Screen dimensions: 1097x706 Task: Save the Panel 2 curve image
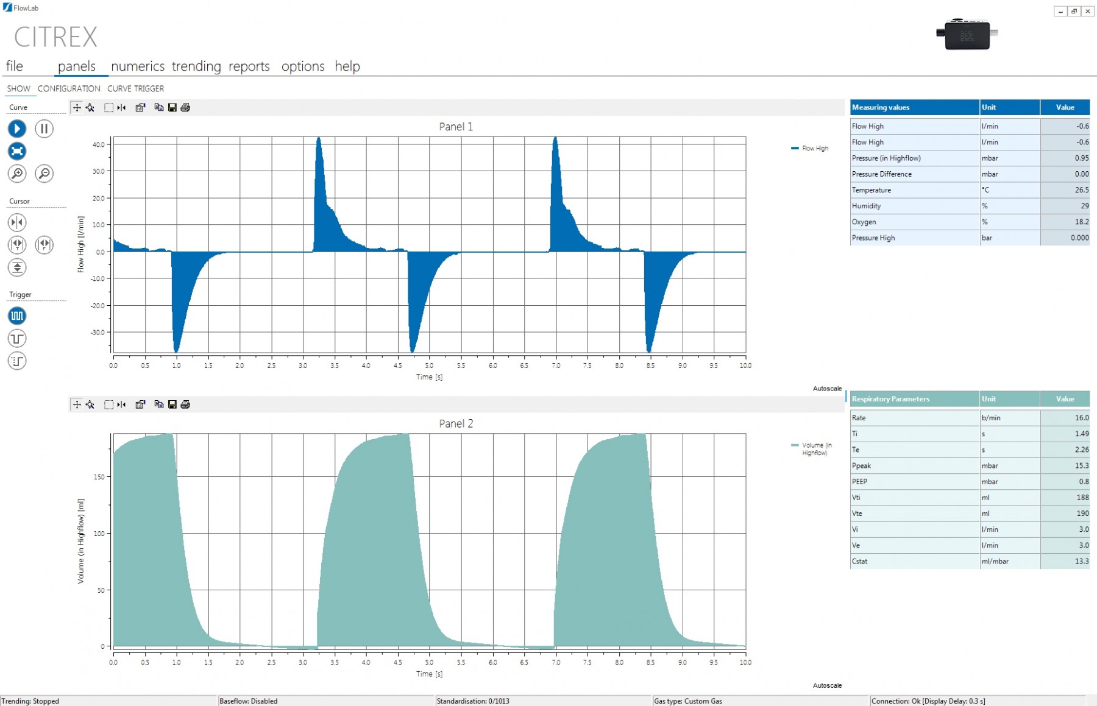pyautogui.click(x=172, y=404)
